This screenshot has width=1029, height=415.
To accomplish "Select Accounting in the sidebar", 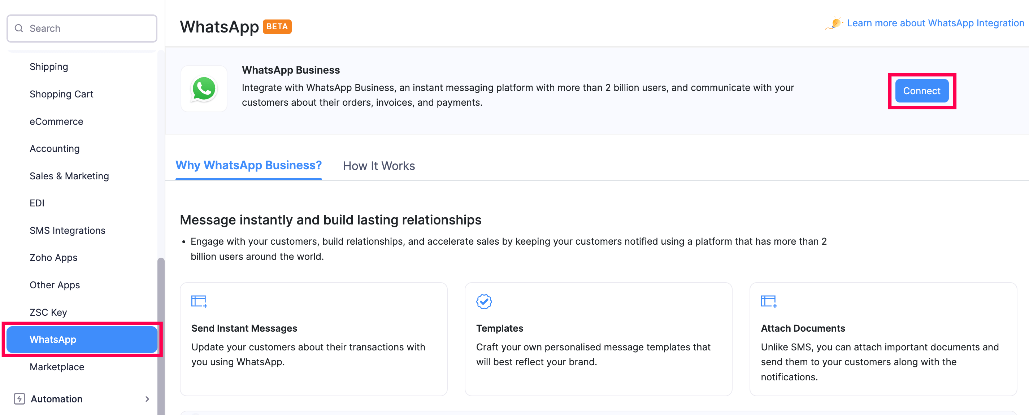I will (54, 148).
